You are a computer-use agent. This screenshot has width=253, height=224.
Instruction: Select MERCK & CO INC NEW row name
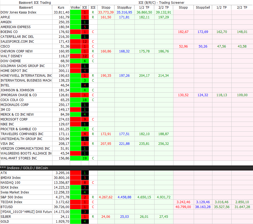point(17,114)
